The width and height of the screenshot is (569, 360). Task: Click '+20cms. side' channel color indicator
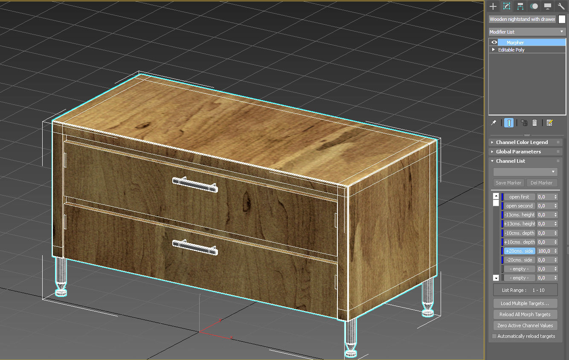(x=502, y=251)
